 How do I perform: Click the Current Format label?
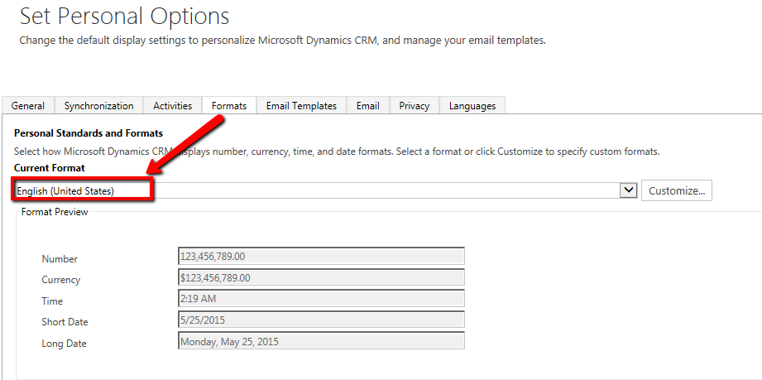click(x=50, y=168)
